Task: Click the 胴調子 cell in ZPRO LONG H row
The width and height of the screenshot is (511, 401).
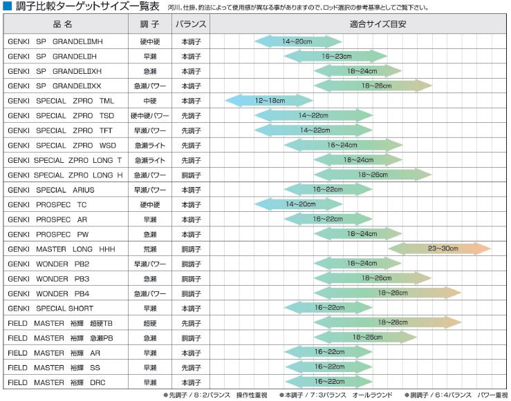Action: (191, 175)
